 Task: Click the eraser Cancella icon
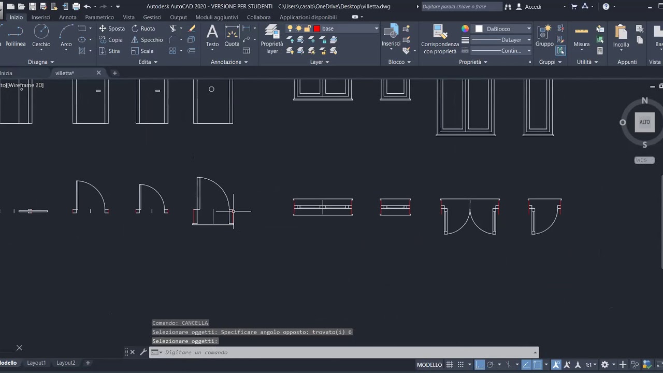[x=192, y=28]
